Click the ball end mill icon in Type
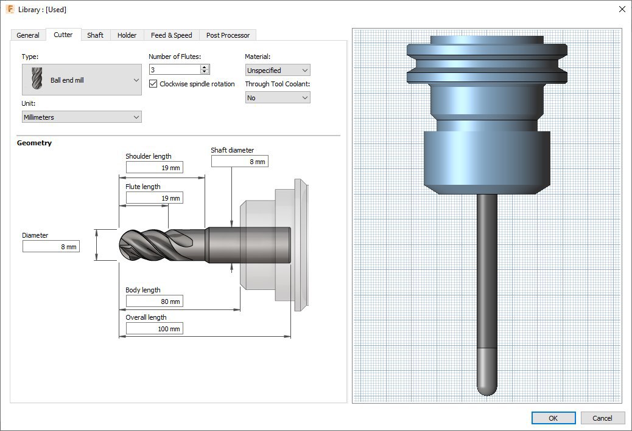Image resolution: width=632 pixels, height=431 pixels. point(37,78)
